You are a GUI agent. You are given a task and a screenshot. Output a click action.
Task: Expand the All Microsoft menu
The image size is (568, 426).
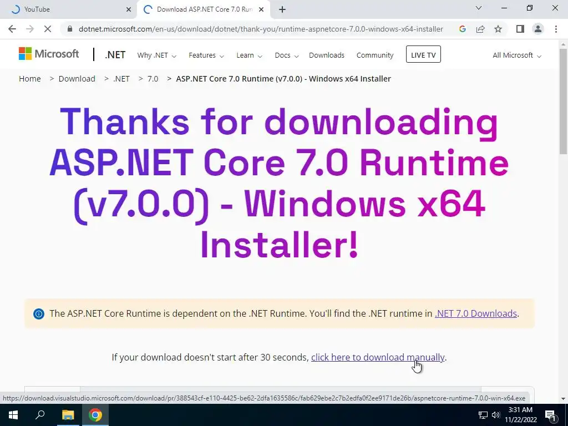pyautogui.click(x=517, y=55)
